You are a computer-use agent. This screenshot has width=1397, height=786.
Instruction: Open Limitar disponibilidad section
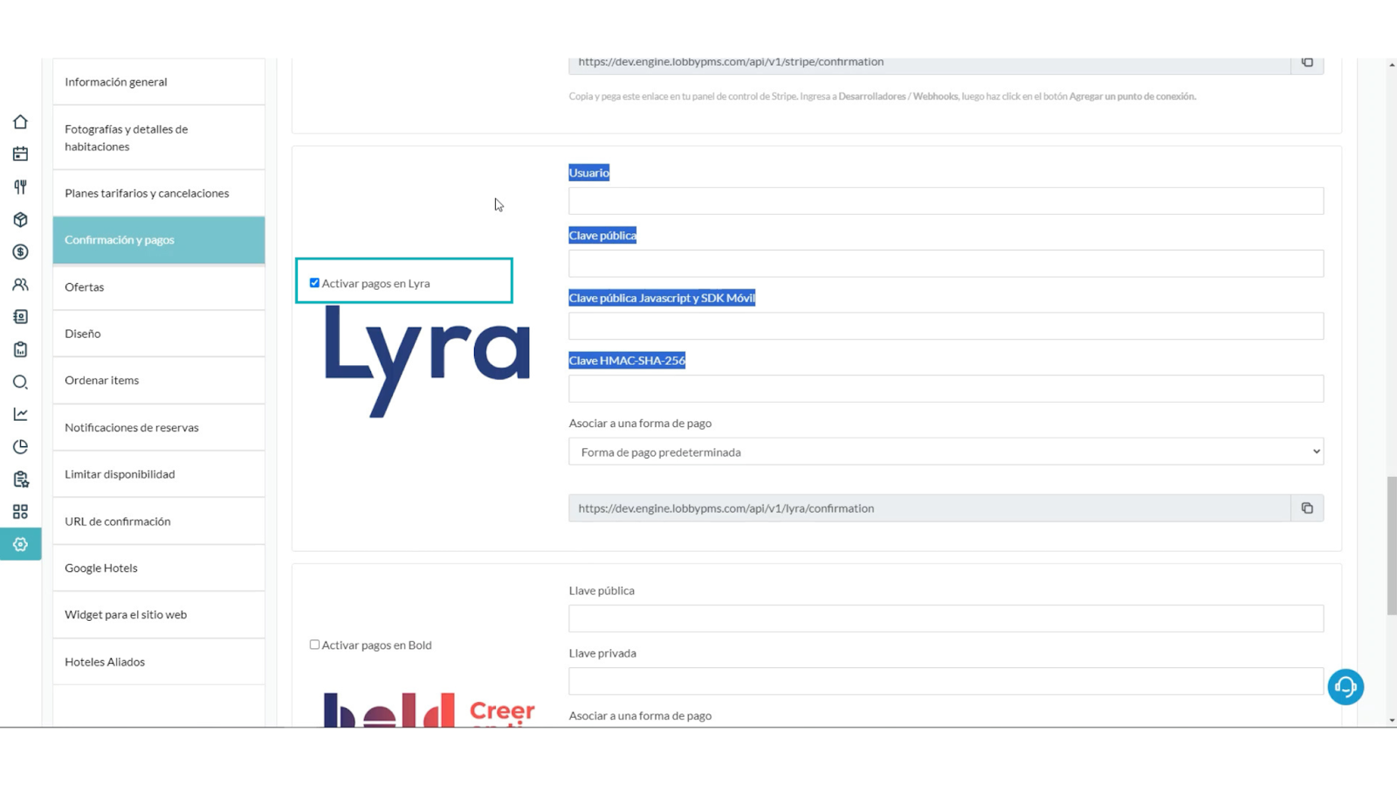[159, 474]
